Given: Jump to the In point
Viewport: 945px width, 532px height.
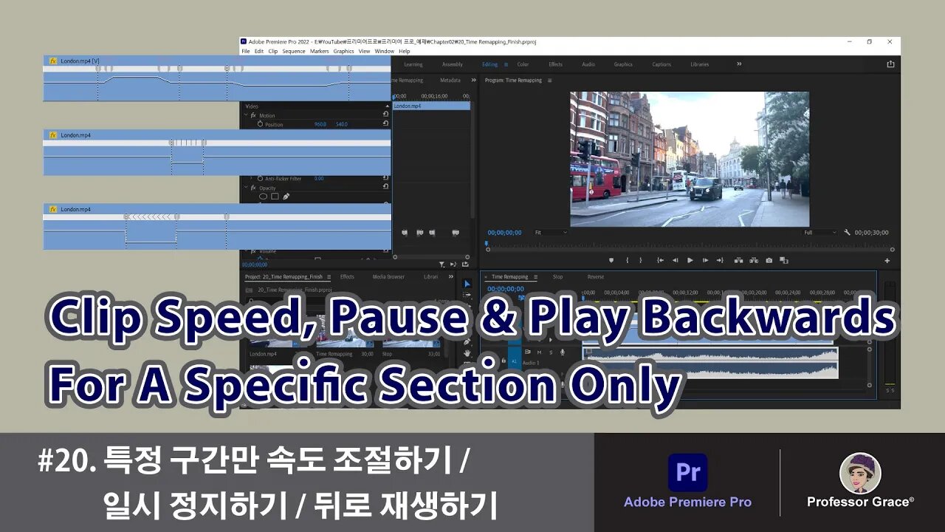Looking at the screenshot, I should (x=661, y=260).
